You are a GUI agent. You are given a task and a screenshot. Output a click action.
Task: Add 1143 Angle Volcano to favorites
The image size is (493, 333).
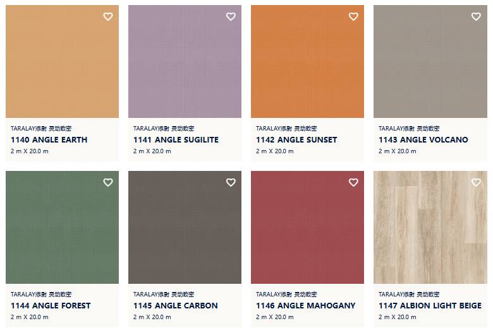click(476, 16)
